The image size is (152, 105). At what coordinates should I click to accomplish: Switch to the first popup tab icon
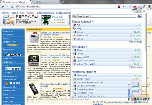pos(134,11)
